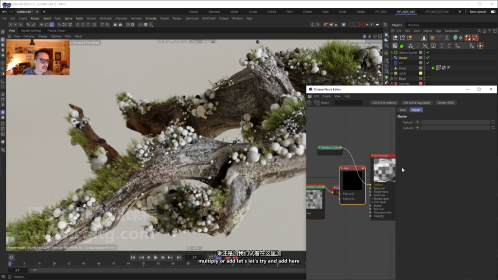The image size is (498, 280).
Task: Toggle the green checkmark on Octane Scatter
Action: coord(428,52)
